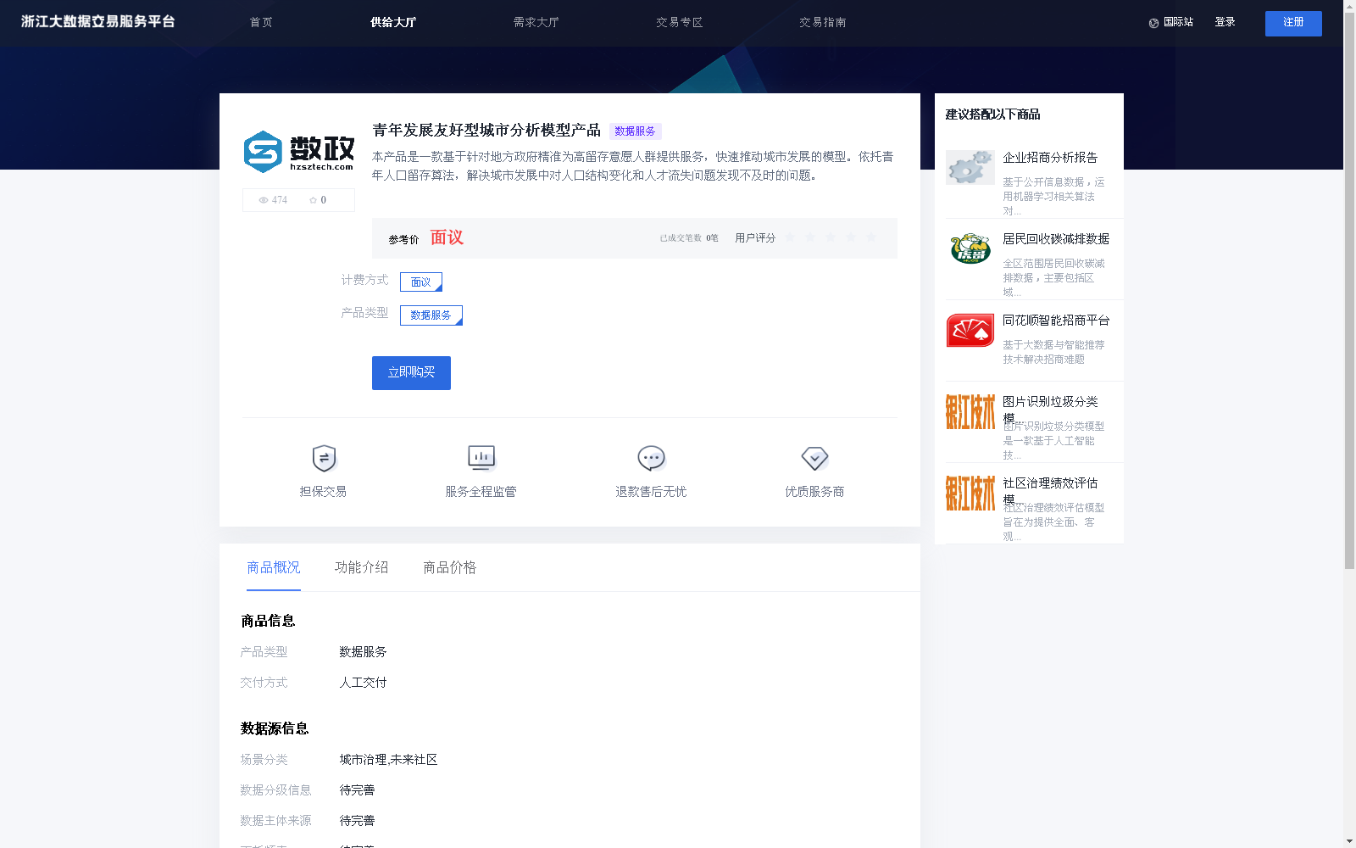1356x848 pixels.
Task: Select the 面议 billing option
Action: 421,282
